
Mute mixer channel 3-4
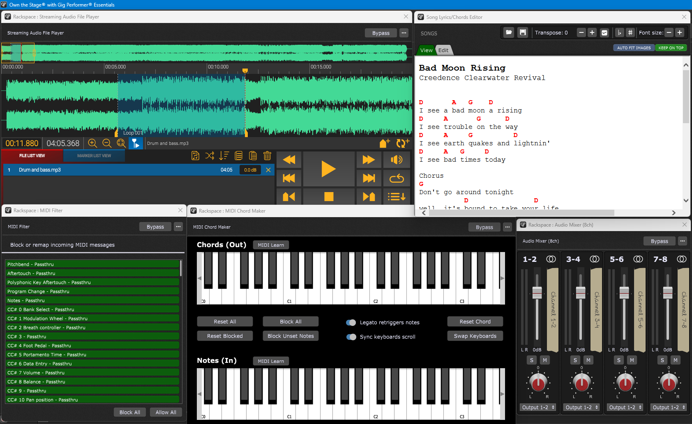(588, 360)
